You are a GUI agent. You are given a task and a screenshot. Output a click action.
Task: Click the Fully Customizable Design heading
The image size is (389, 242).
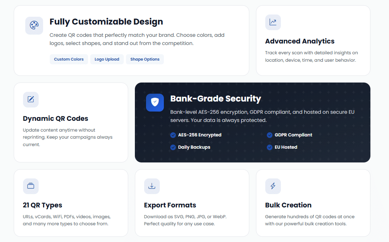point(106,22)
